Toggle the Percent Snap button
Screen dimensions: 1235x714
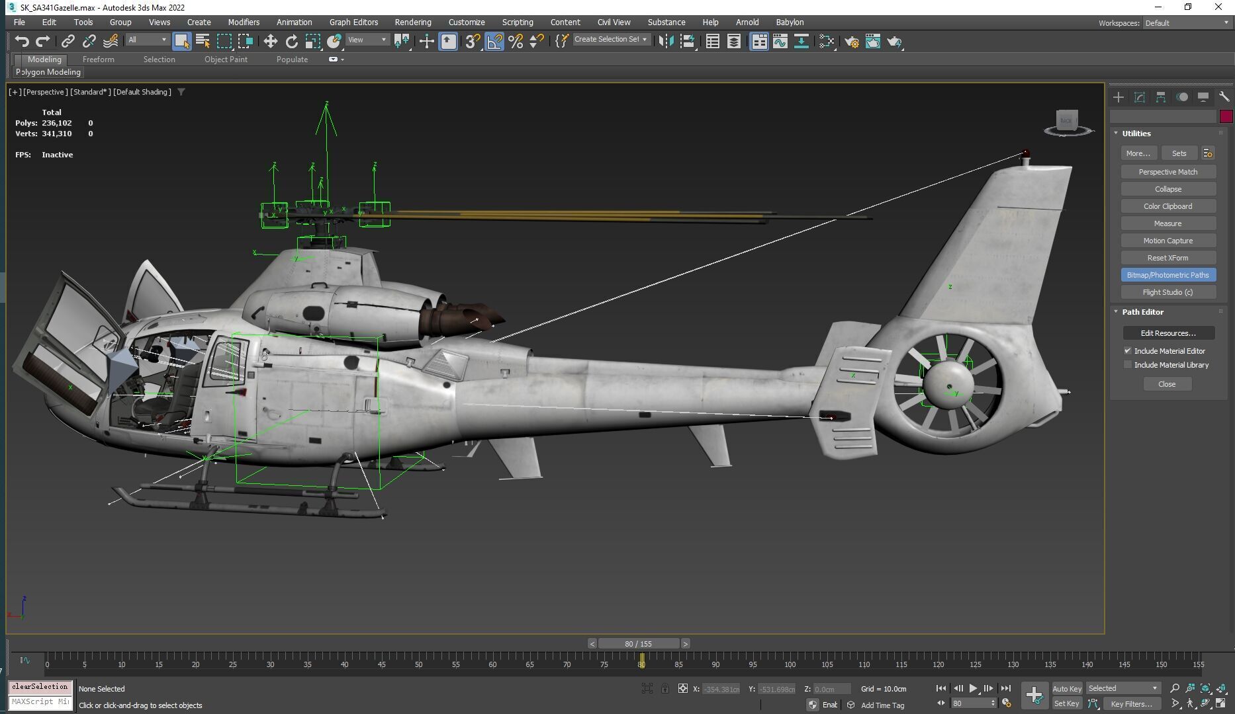(x=516, y=42)
